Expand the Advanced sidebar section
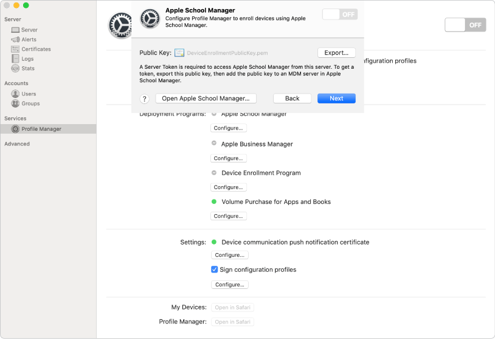The height and width of the screenshot is (340, 495). pos(17,144)
